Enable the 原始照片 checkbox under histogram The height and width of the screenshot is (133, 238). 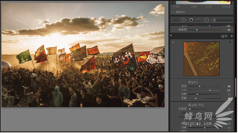(173, 12)
